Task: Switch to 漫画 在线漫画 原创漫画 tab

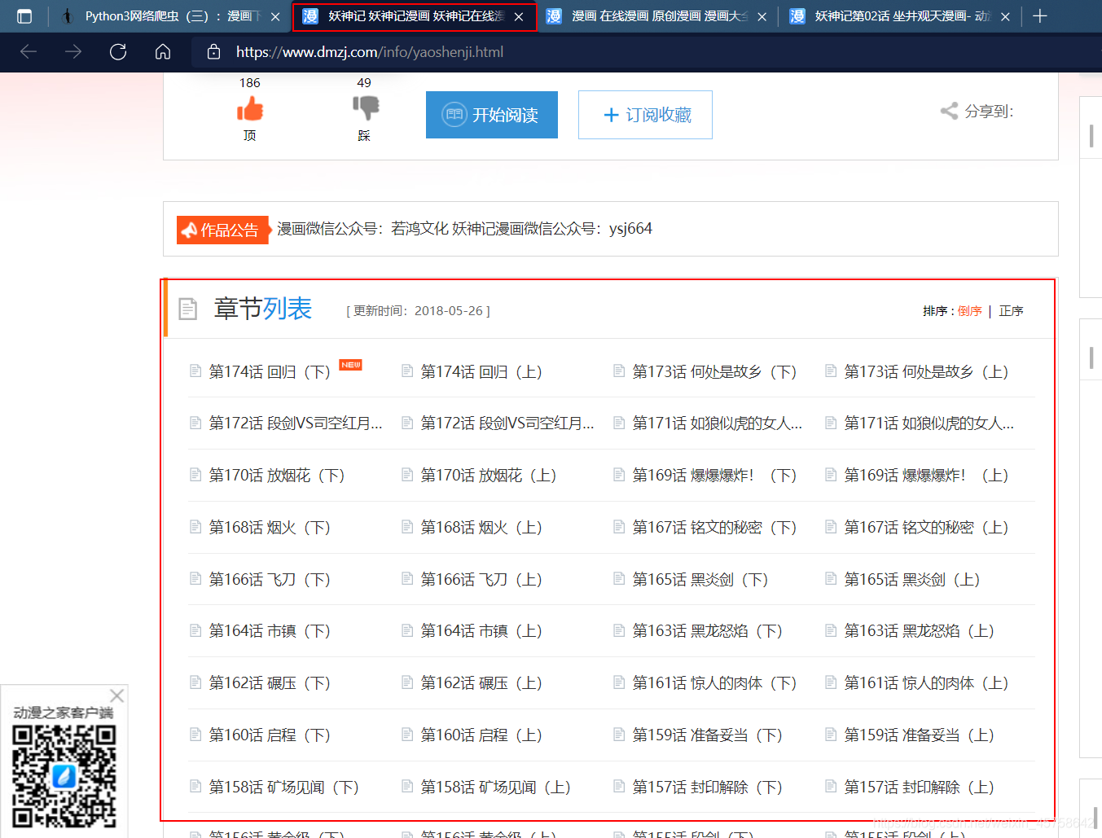Action: click(x=656, y=16)
